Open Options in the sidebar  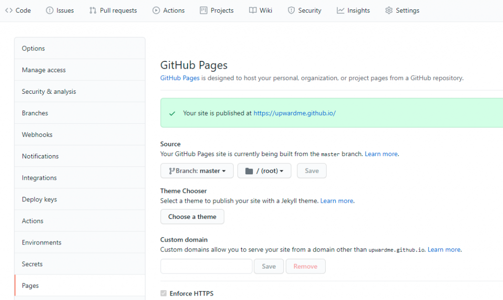(80, 49)
